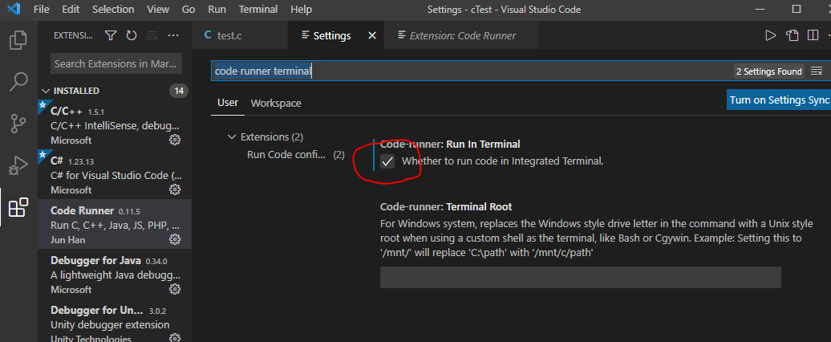The height and width of the screenshot is (342, 831).
Task: Open the View menu
Action: pyautogui.click(x=158, y=9)
